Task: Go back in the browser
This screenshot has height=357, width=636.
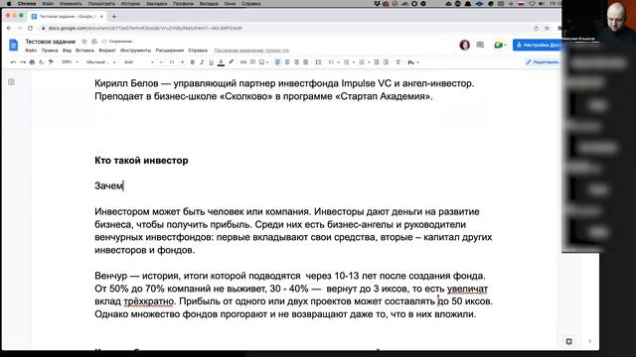Action: 9,29
